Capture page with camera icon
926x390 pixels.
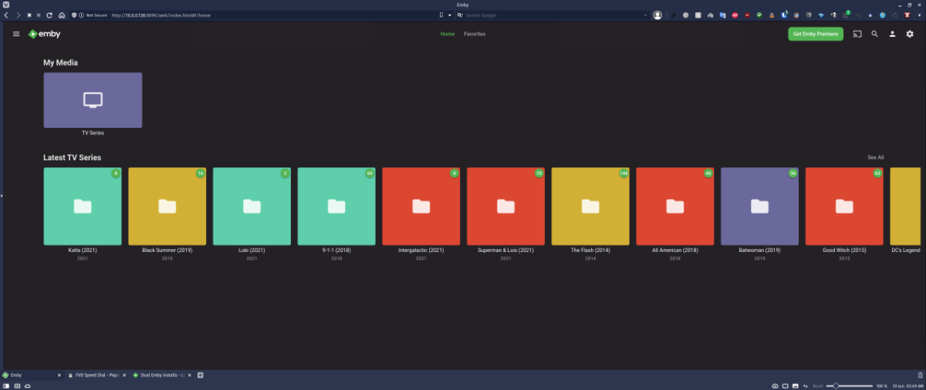coord(775,385)
